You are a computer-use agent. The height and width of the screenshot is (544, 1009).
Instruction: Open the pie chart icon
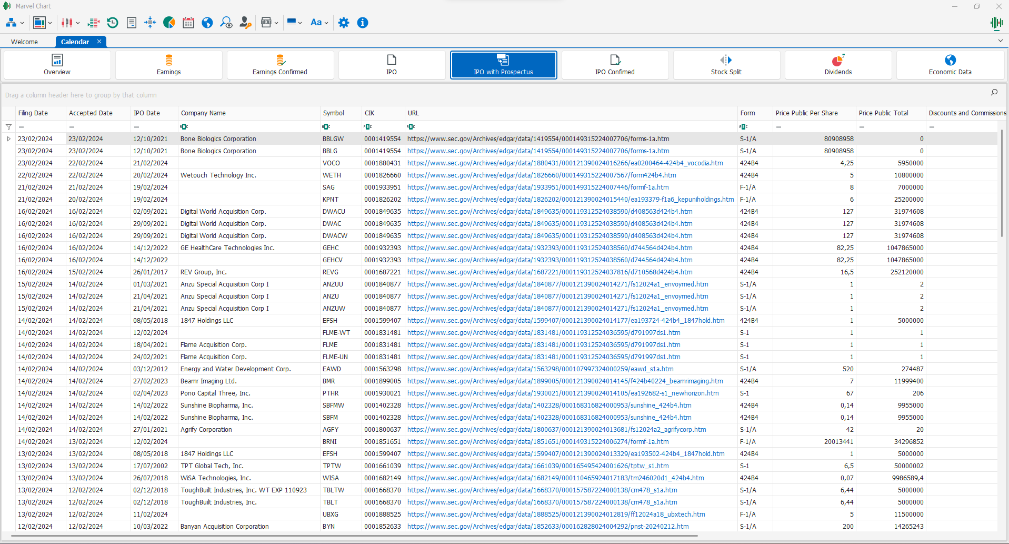pyautogui.click(x=169, y=23)
